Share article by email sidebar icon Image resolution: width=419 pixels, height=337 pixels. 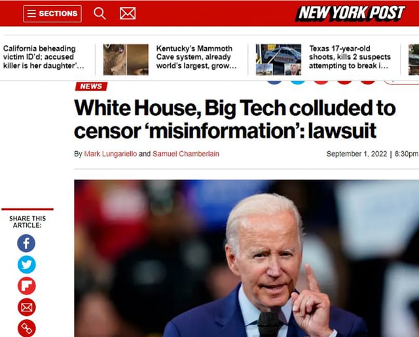point(26,307)
